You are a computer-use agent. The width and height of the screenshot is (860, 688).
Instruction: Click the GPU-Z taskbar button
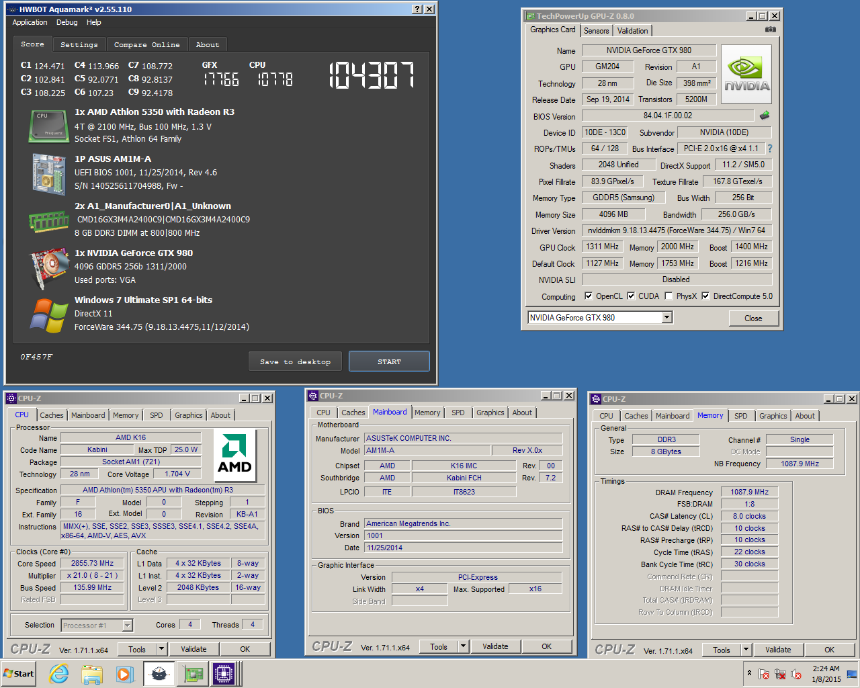click(x=193, y=674)
